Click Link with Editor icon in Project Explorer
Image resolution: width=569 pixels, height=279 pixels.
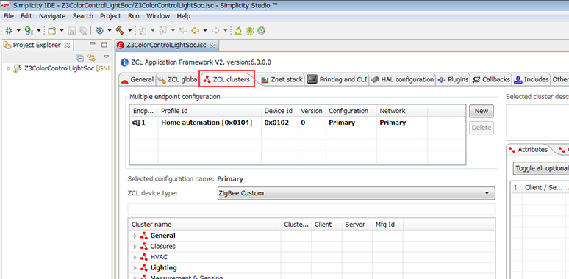(91, 58)
